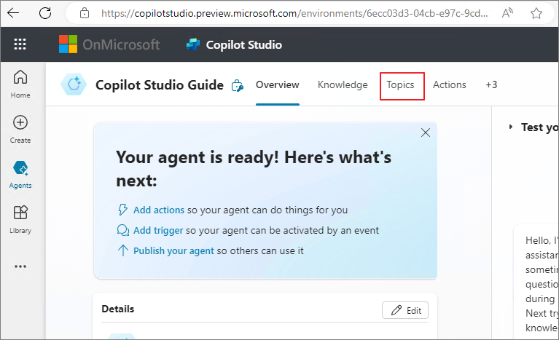Switch to the Topics tab
This screenshot has height=340, width=559.
point(400,84)
